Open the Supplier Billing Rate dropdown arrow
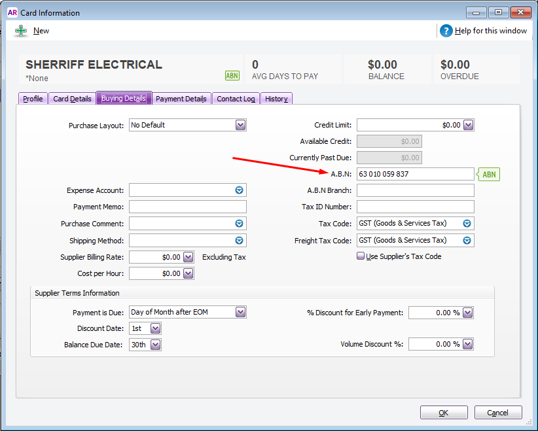The height and width of the screenshot is (431, 538). coord(188,257)
